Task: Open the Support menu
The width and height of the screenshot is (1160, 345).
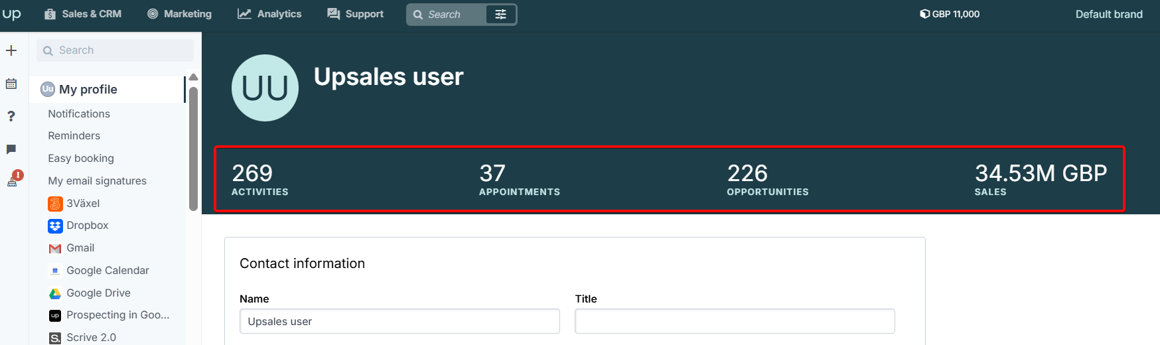Action: (356, 14)
